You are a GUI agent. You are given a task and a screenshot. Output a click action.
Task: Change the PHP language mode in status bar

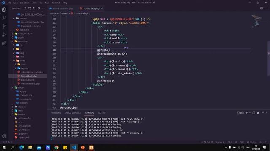(242, 142)
